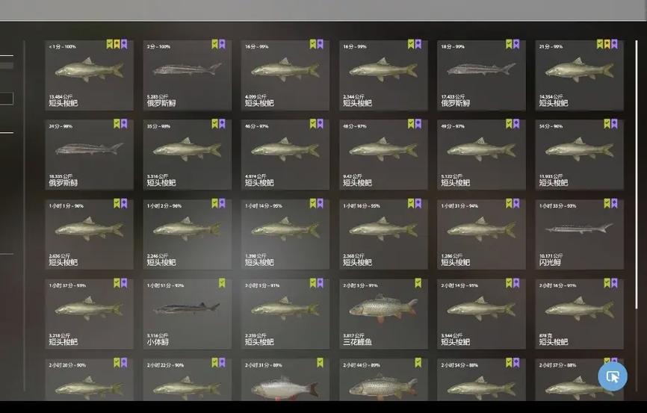Click green ribbon on 2小时31分 silver fish card
The height and width of the screenshot is (413, 647).
(x=321, y=363)
